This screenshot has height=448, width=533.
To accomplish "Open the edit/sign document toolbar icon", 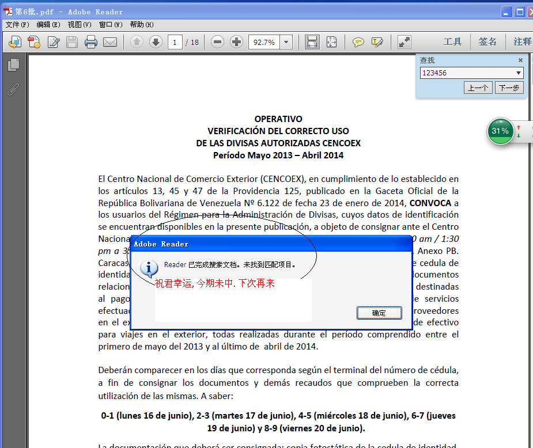I will [x=54, y=42].
